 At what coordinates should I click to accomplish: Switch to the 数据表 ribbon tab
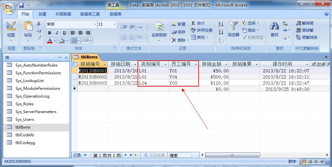point(116,14)
